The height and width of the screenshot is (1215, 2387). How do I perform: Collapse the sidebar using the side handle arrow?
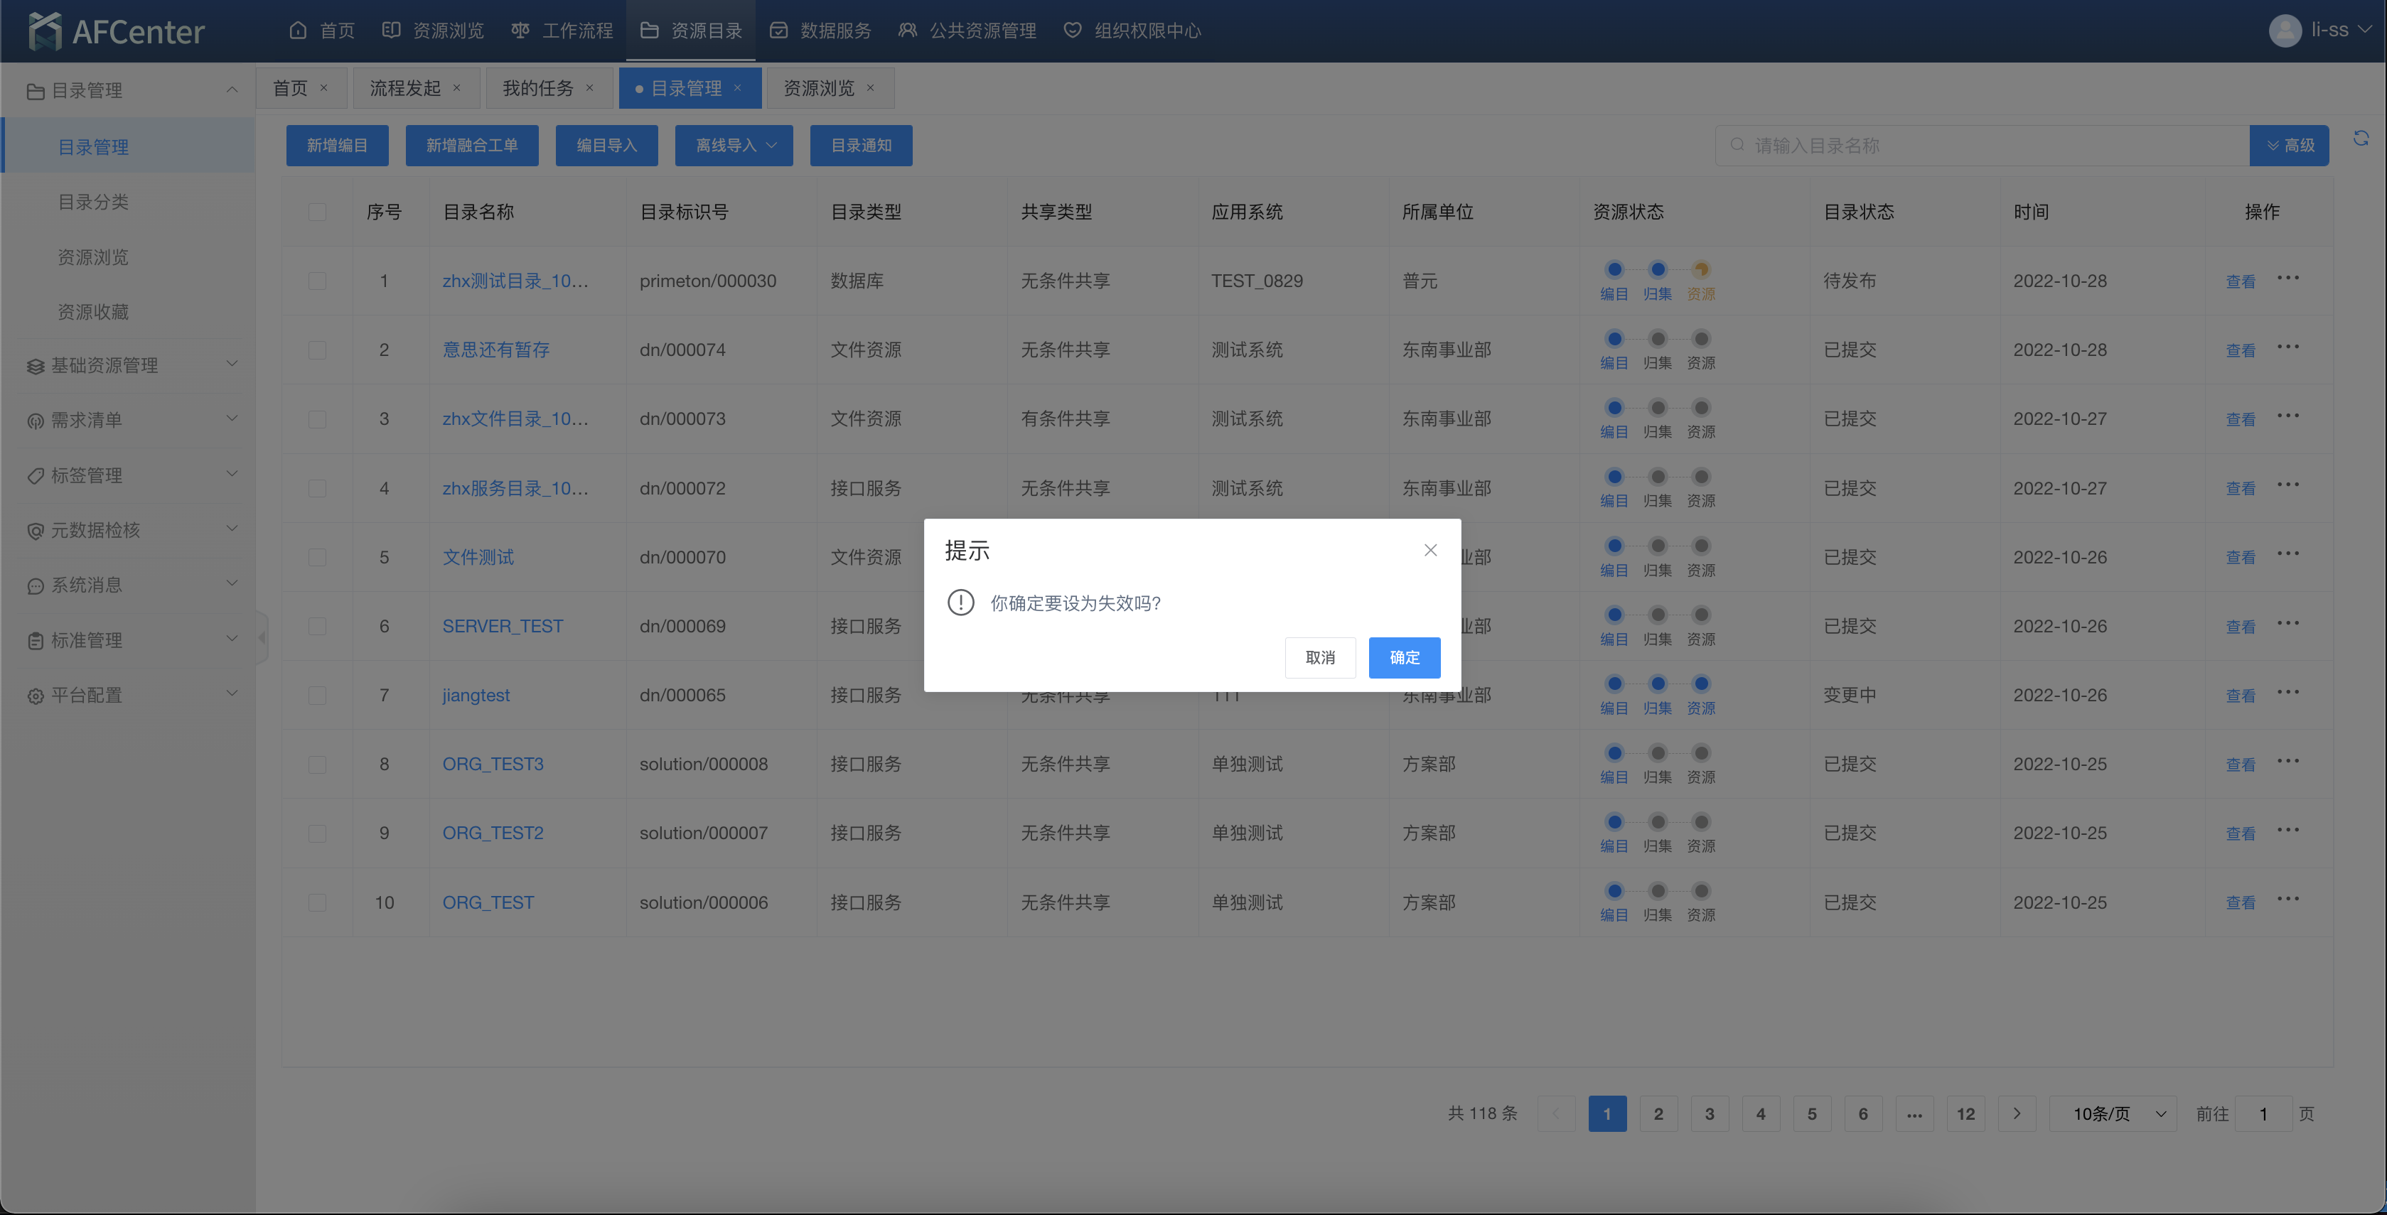click(262, 637)
